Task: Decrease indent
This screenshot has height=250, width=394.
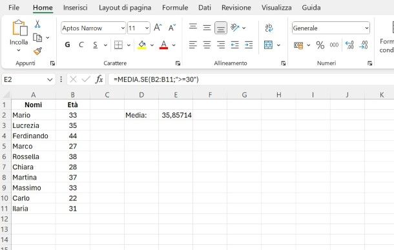Action: pyautogui.click(x=234, y=45)
